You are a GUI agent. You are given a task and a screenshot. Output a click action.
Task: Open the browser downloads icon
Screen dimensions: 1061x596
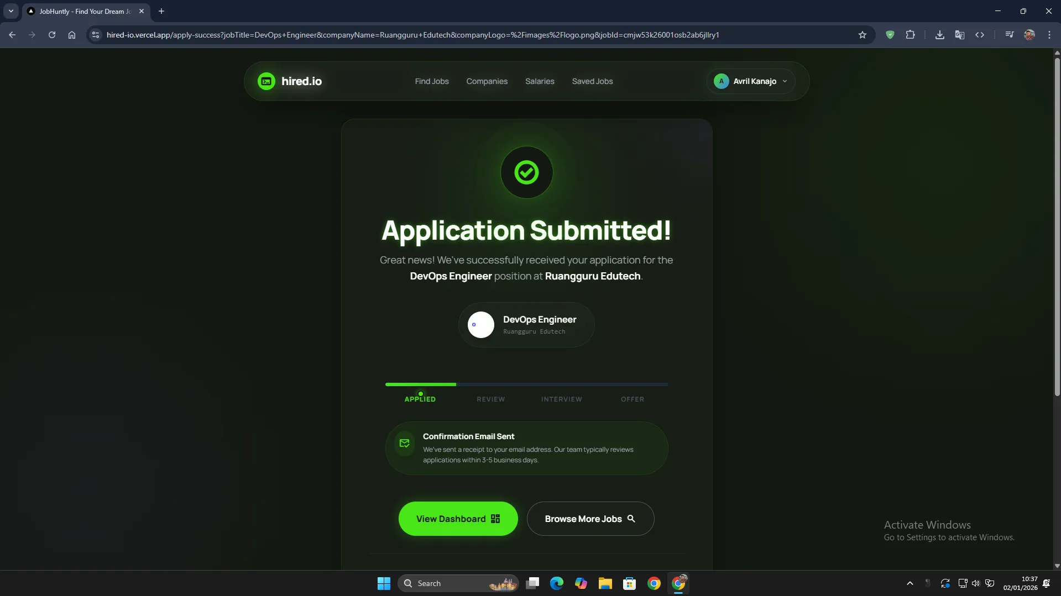click(x=939, y=35)
